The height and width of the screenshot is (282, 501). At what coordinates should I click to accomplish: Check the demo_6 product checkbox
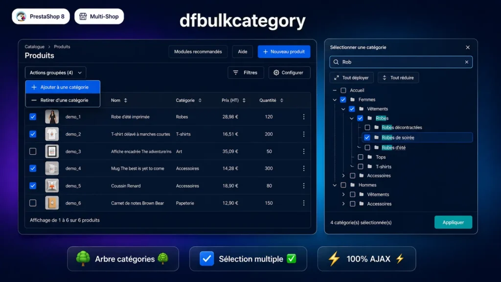pos(33,203)
